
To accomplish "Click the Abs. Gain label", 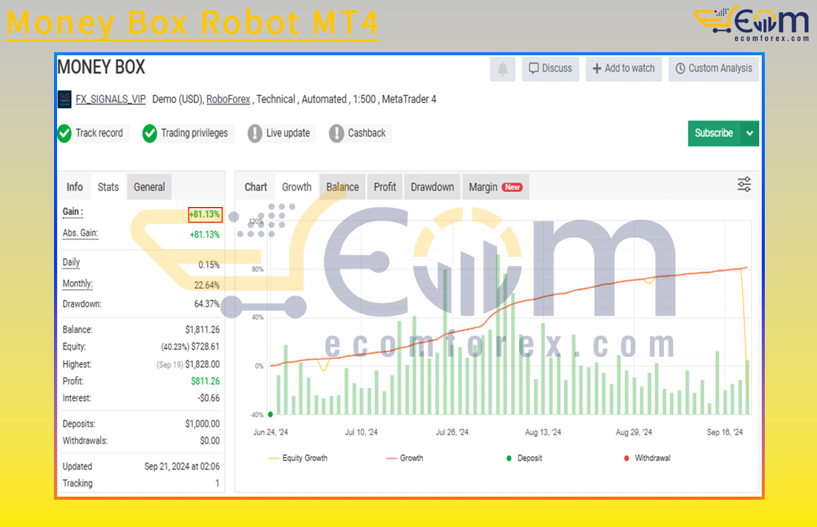I will (80, 233).
